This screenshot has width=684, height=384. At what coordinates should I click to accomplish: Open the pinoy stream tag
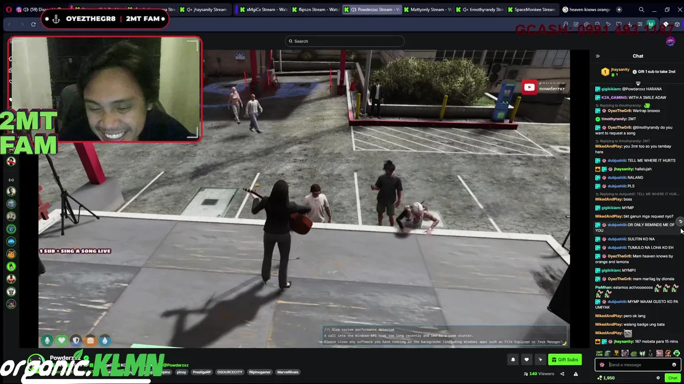point(182,372)
